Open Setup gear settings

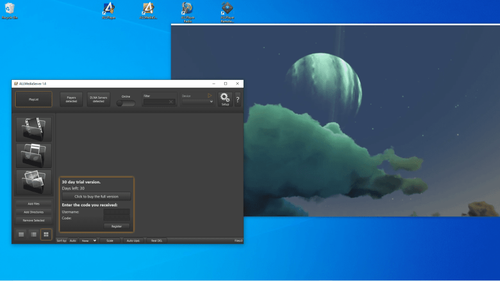coord(225,99)
